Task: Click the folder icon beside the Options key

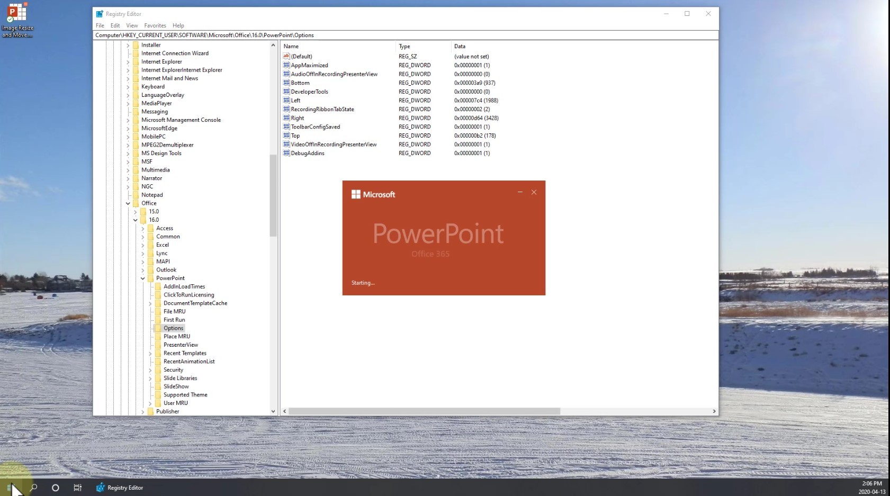Action: coord(159,328)
